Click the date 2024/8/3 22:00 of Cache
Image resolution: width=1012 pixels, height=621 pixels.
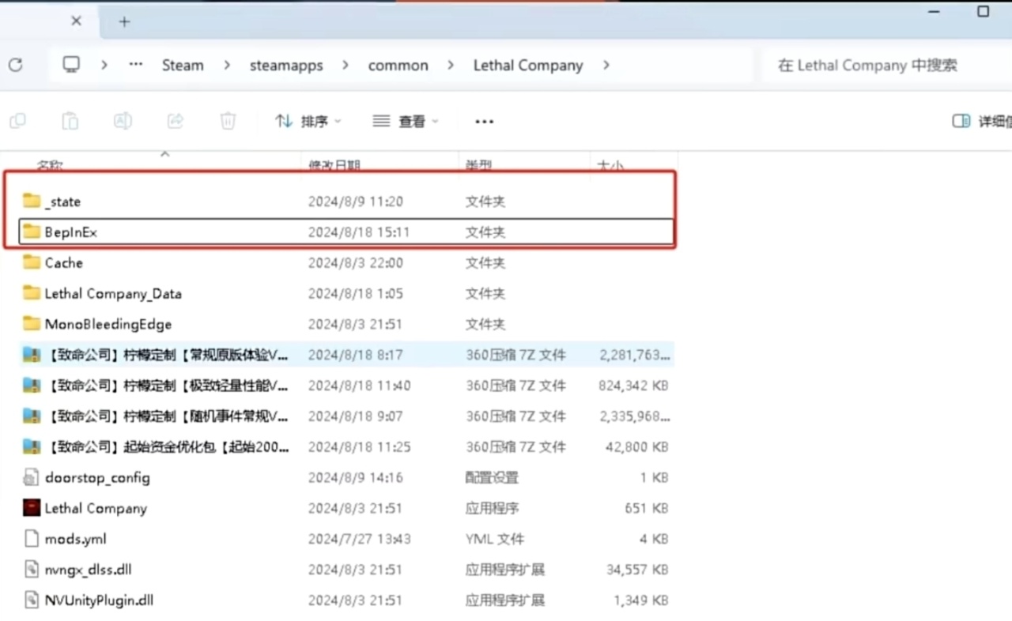[x=356, y=263]
